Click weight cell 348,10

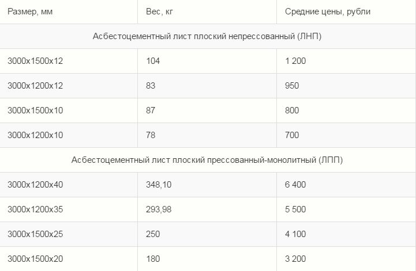[159, 185]
